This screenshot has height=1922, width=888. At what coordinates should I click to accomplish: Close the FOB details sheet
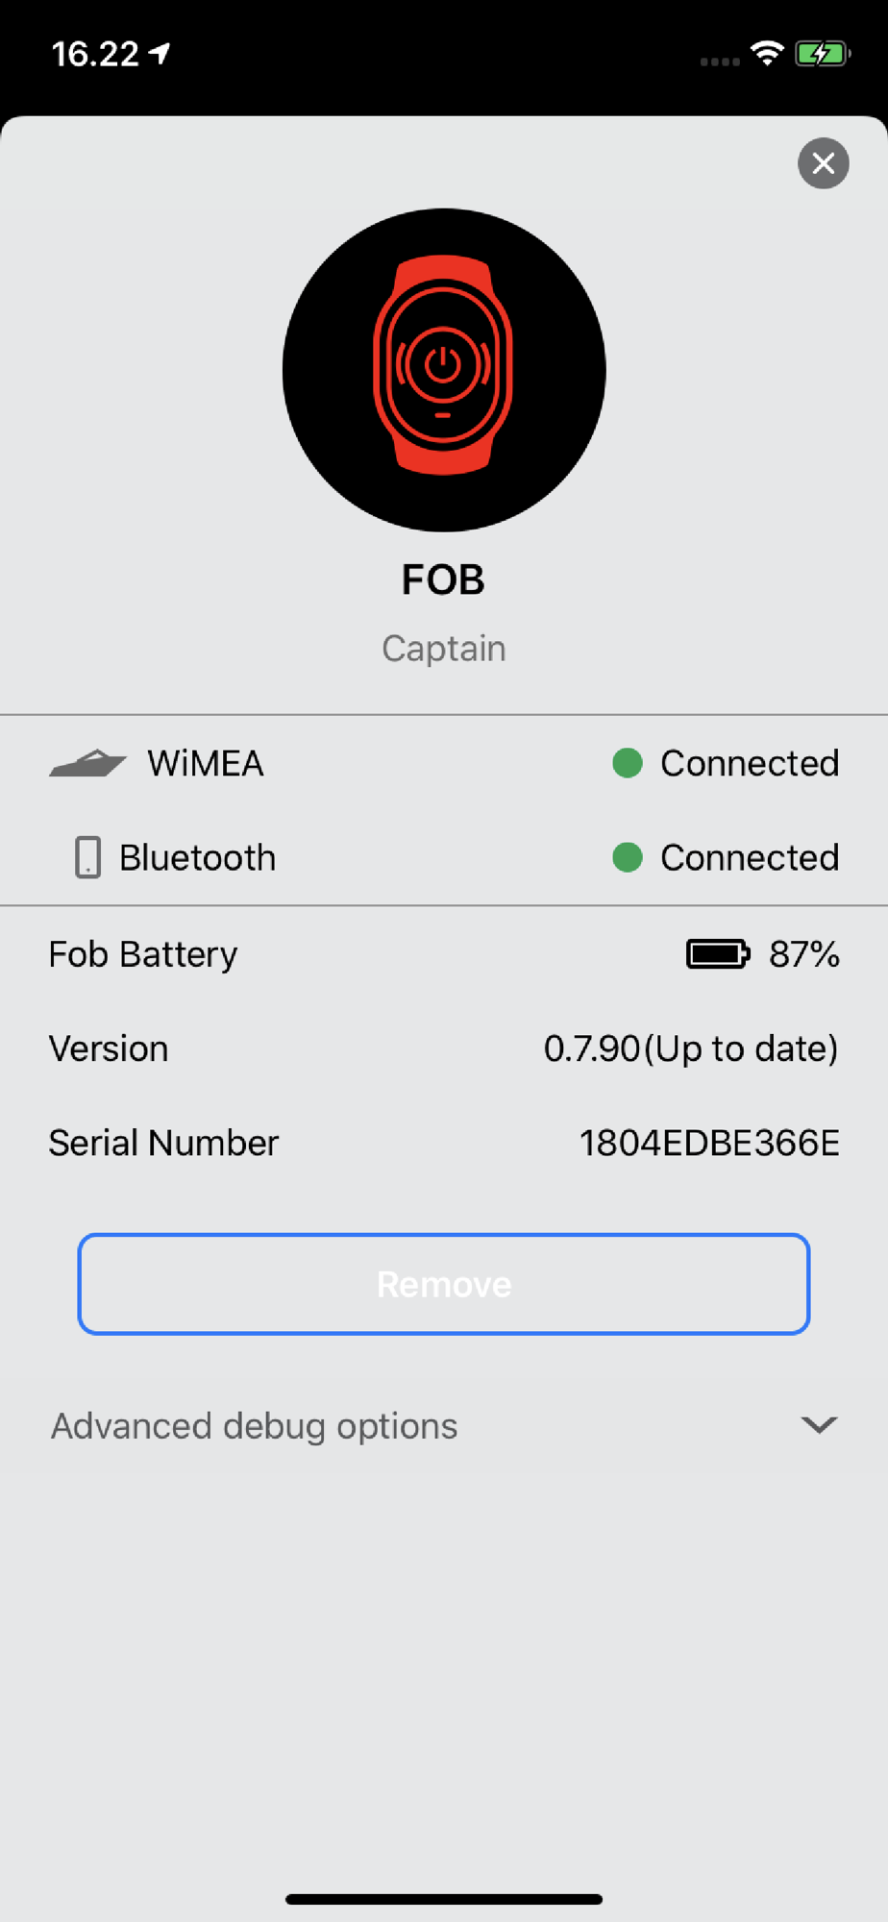point(823,163)
